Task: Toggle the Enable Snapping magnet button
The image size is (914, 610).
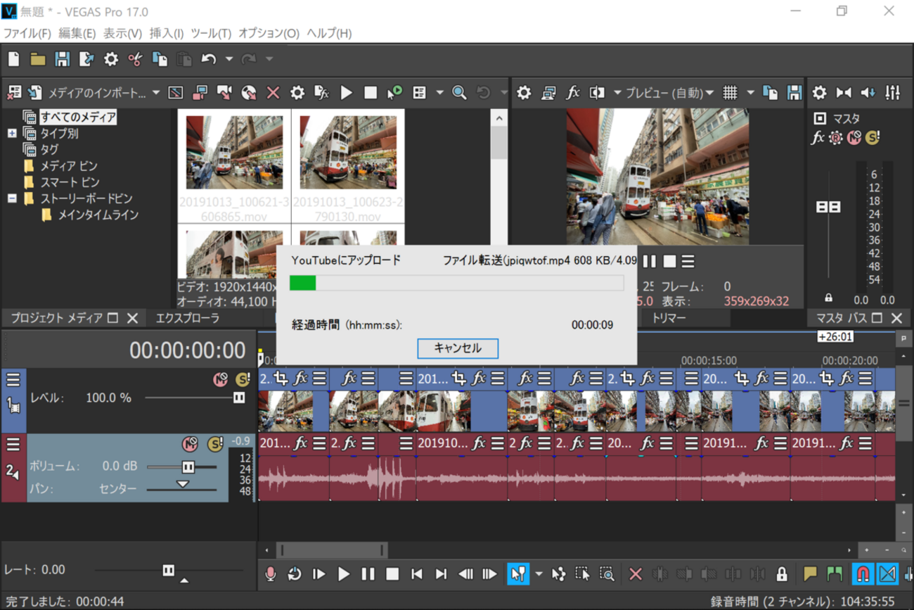Action: click(863, 574)
